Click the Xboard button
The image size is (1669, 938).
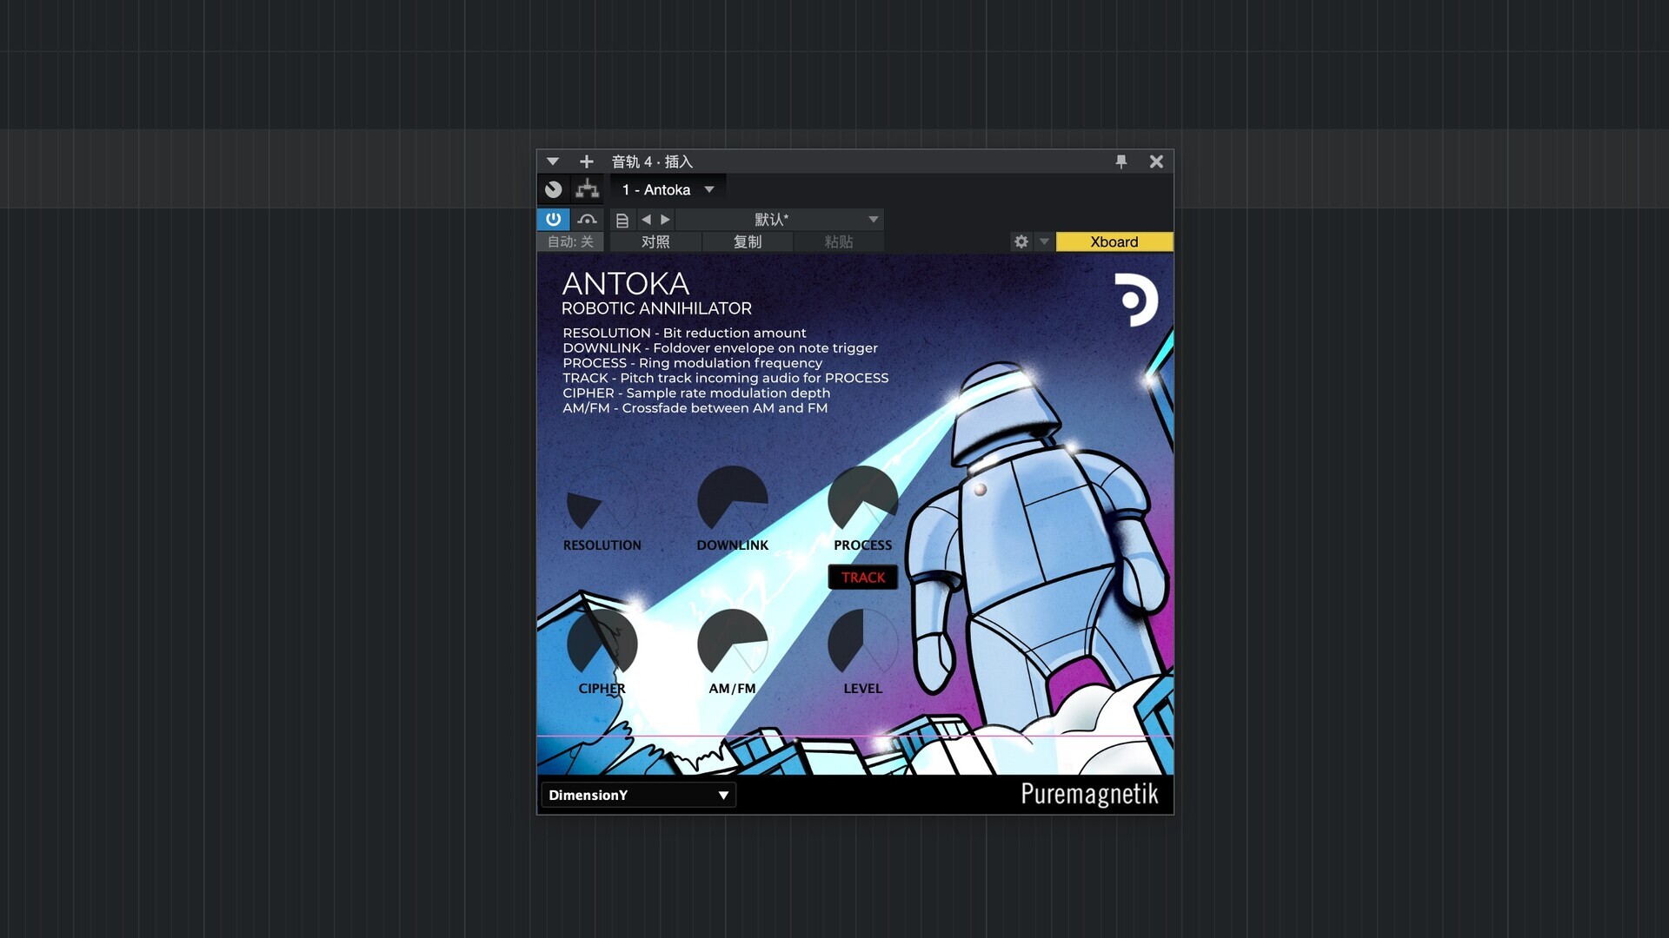1114,242
